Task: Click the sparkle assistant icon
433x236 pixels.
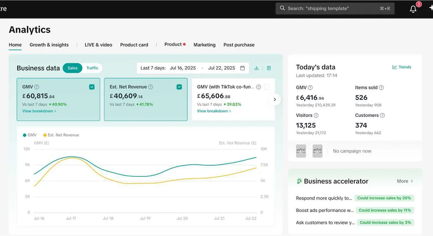Action: click(x=431, y=8)
